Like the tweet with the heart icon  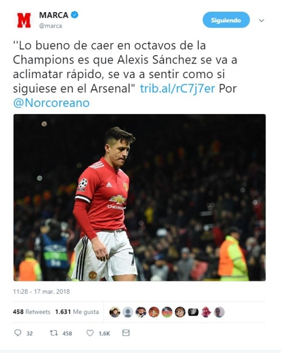pos(90,333)
